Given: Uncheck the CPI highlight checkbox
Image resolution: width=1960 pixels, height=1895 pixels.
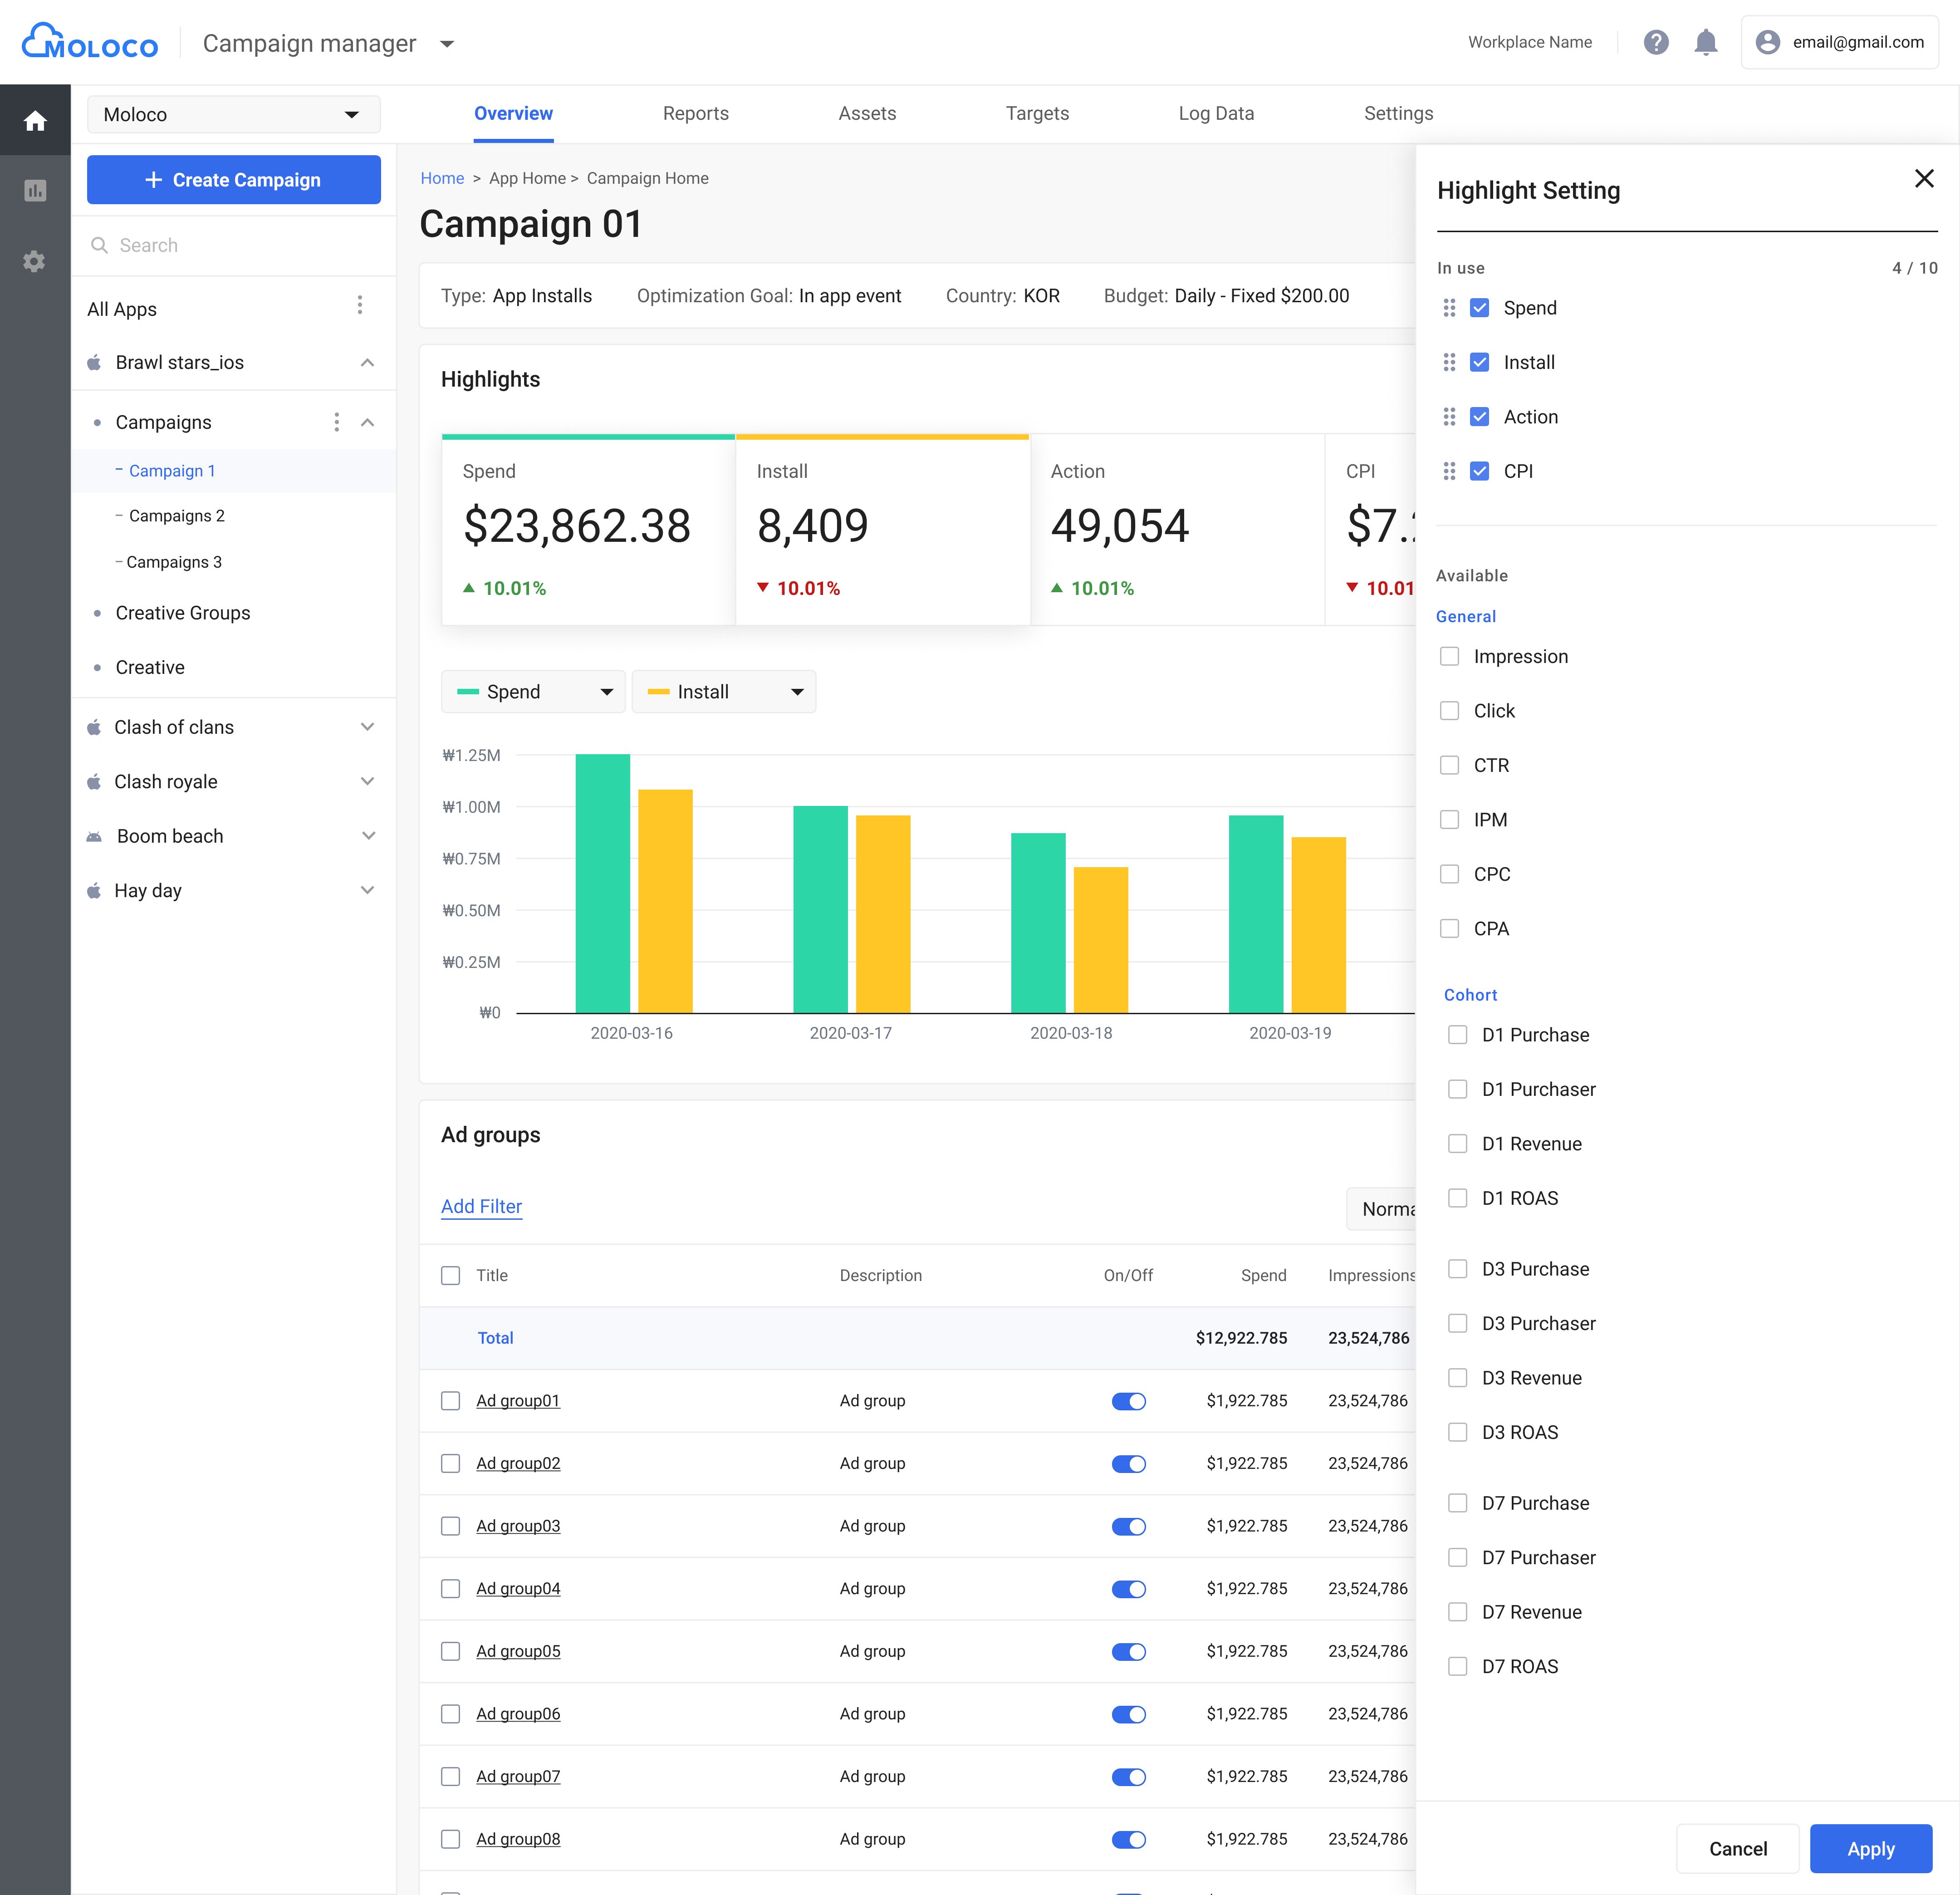Looking at the screenshot, I should click(1480, 471).
